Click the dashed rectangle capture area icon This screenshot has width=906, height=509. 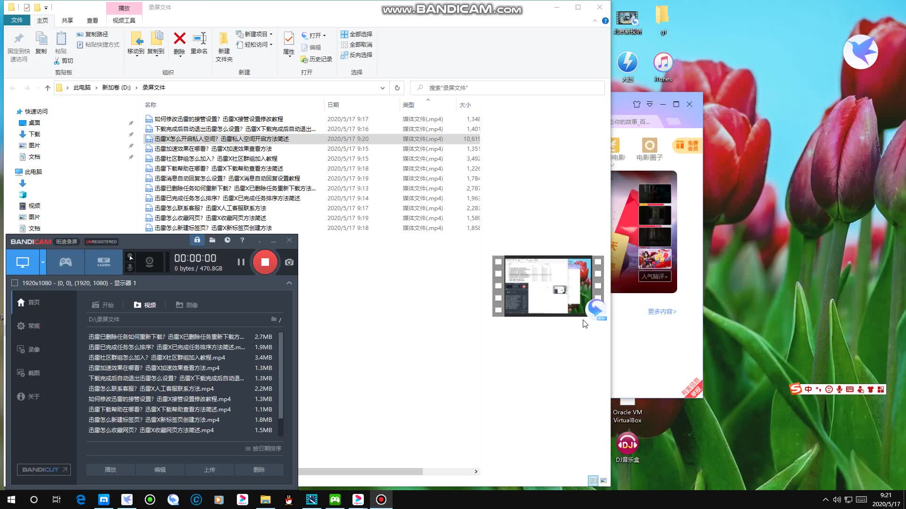(15, 283)
